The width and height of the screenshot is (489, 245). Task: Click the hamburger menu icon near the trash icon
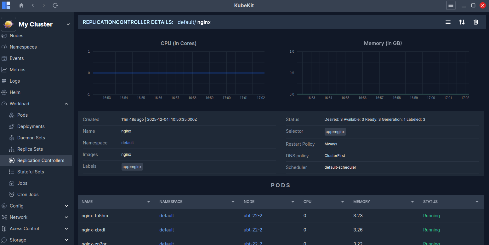448,22
